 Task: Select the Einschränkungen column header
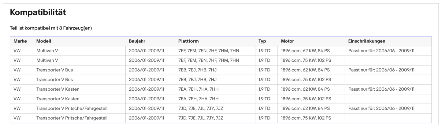click(366, 41)
